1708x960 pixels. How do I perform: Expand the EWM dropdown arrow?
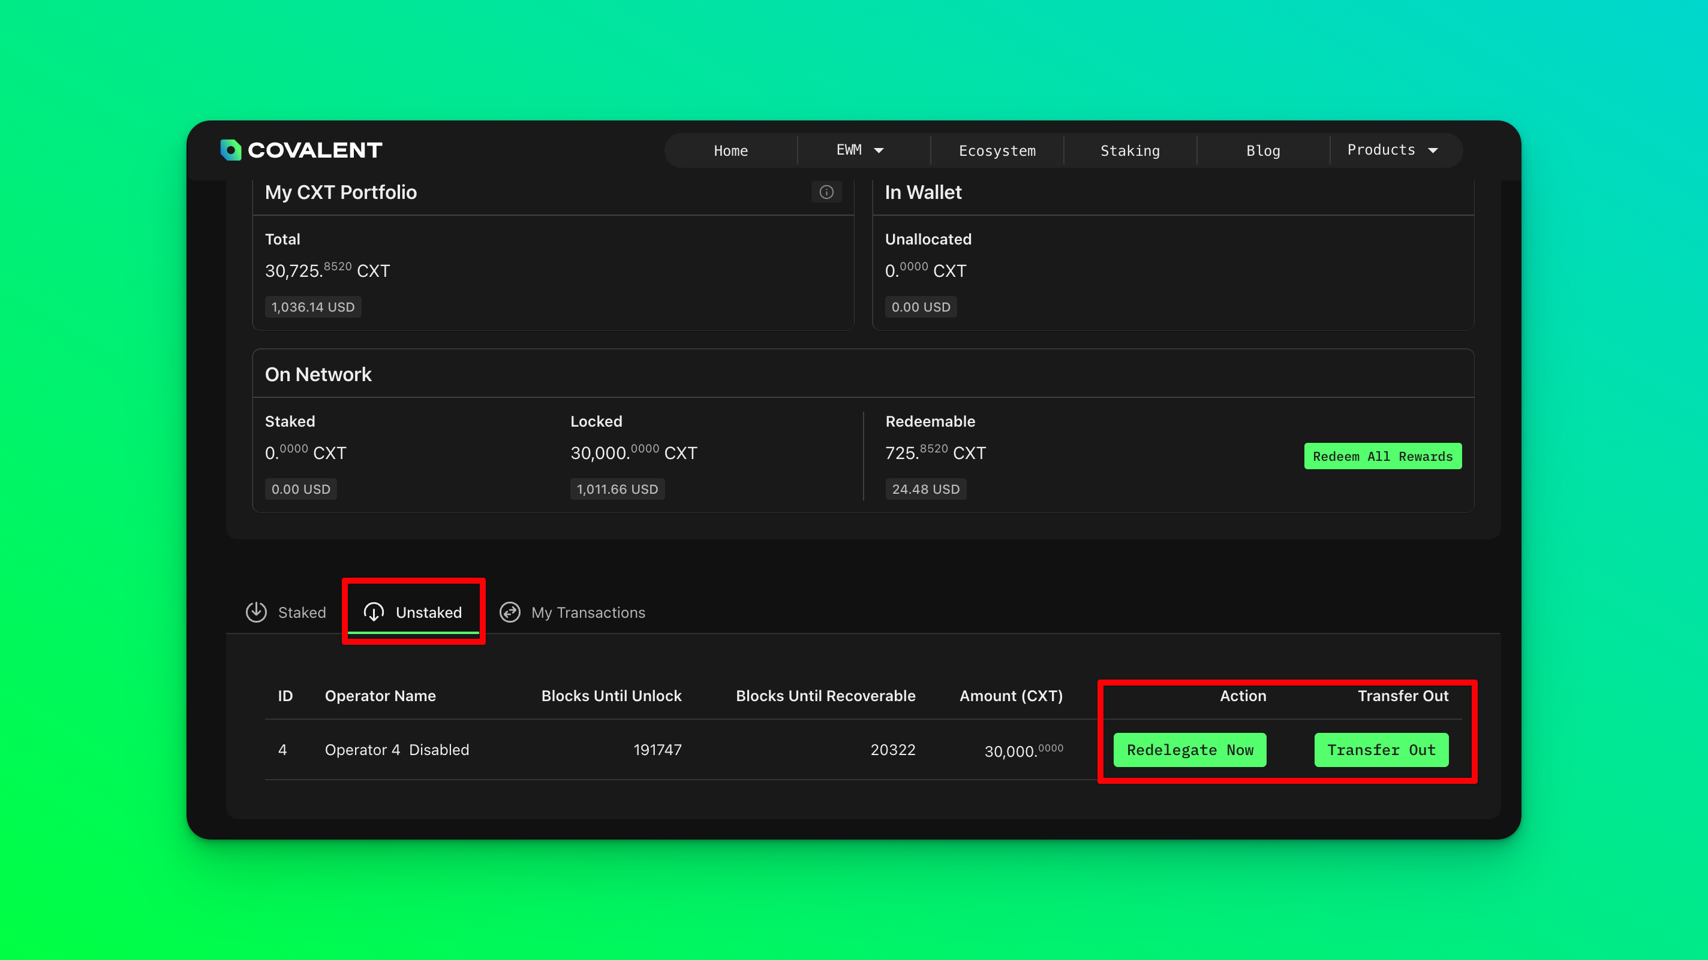coord(879,150)
